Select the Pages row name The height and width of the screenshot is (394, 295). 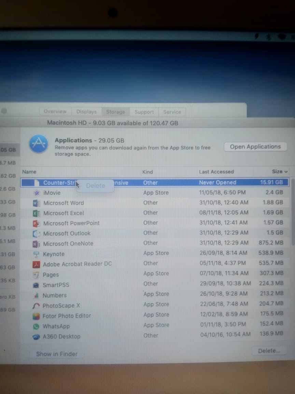pyautogui.click(x=51, y=275)
